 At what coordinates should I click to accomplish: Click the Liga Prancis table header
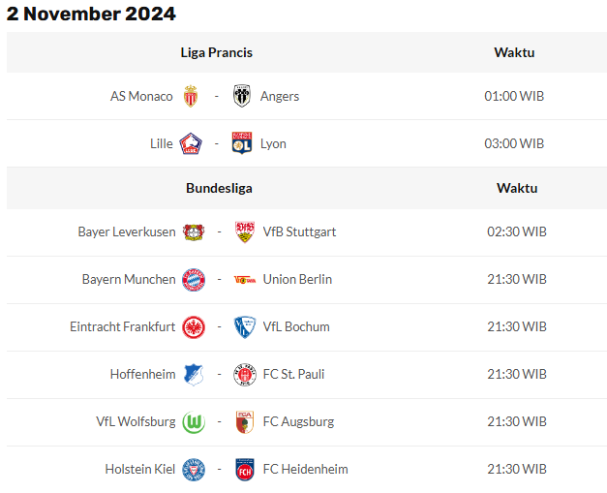click(x=217, y=52)
